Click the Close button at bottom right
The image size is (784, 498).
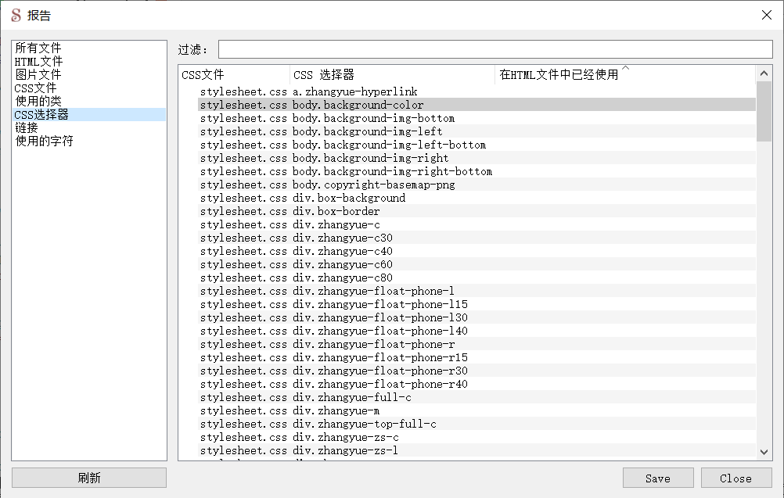coord(735,478)
